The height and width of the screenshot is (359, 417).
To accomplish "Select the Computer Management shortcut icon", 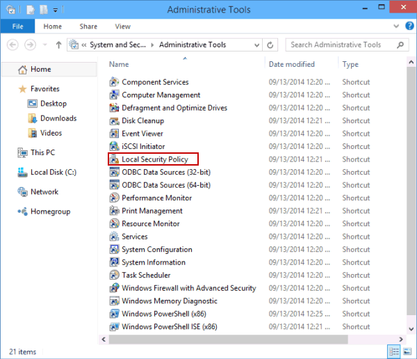I will tap(115, 95).
